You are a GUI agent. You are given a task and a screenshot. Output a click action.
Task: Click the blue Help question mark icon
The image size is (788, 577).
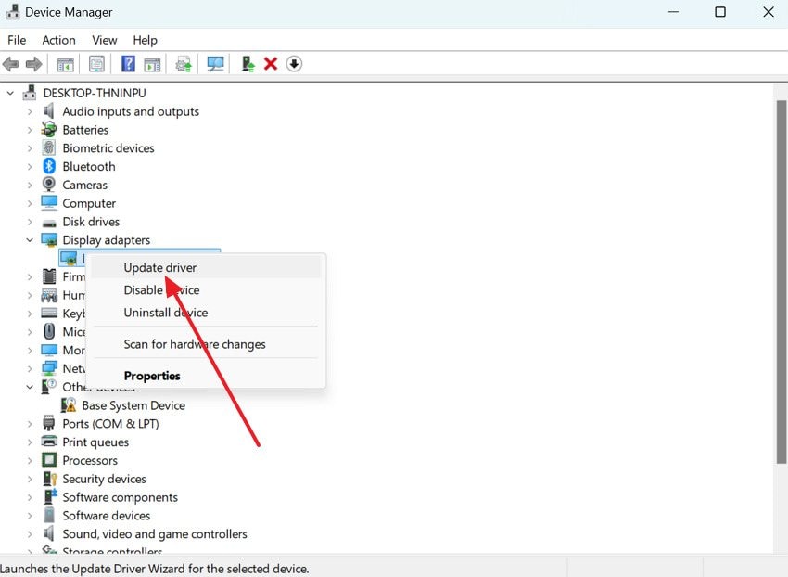coord(128,64)
